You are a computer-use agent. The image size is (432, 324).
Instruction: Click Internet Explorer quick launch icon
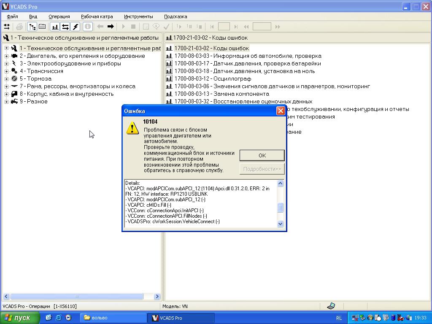tap(58, 318)
